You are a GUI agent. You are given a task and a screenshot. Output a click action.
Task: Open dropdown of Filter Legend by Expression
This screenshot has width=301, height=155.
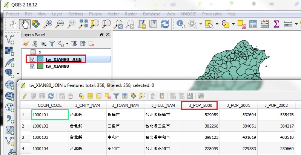[x=67, y=44]
